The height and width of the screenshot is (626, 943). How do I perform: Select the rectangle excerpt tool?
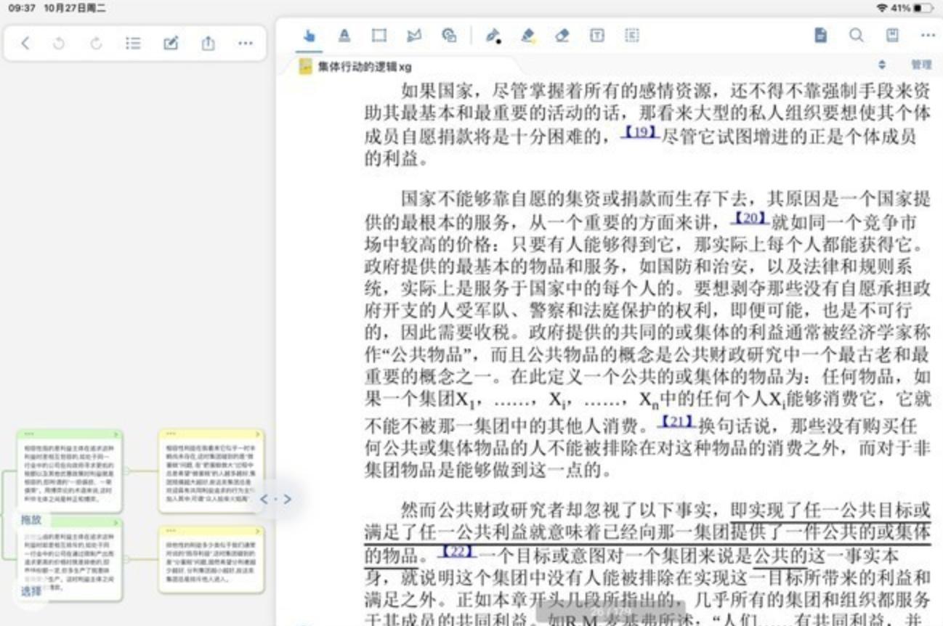[379, 35]
